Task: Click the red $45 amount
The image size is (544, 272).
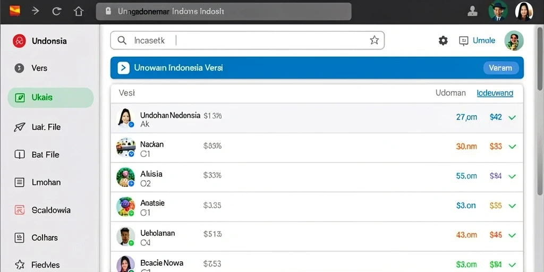Action: tap(496, 235)
